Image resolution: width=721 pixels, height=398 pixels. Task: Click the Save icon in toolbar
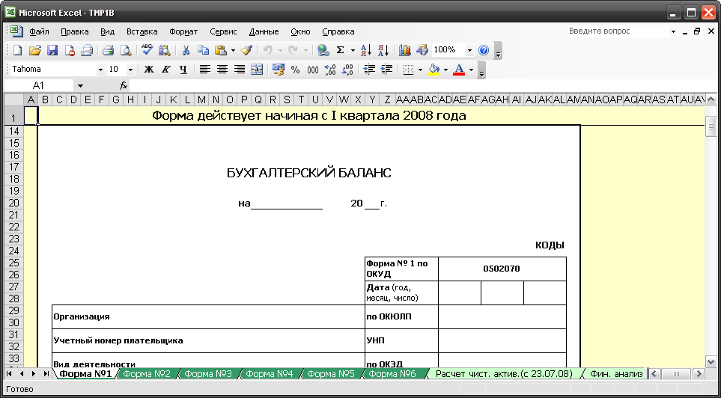tap(52, 50)
